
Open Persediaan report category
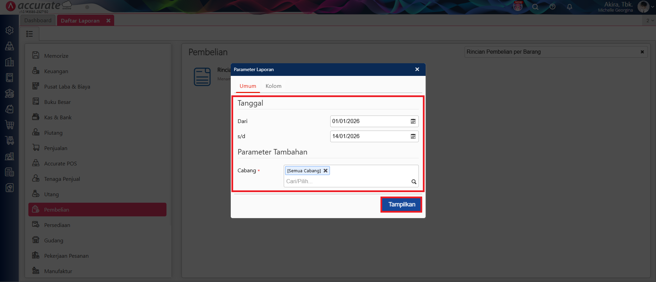click(x=57, y=225)
